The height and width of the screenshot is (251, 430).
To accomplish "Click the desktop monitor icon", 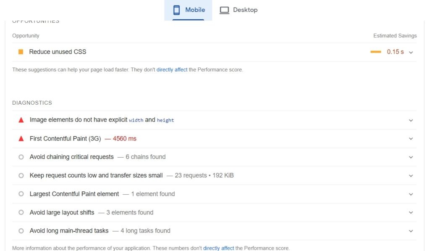I will (x=224, y=10).
